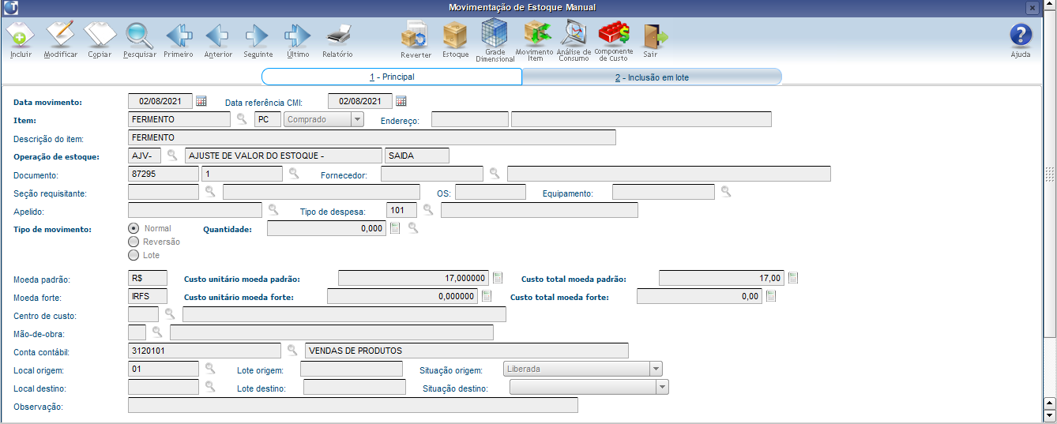Viewport: 1057px width, 424px height.
Task: Open calculator for Custo unitário moeda forte
Action: point(487,296)
